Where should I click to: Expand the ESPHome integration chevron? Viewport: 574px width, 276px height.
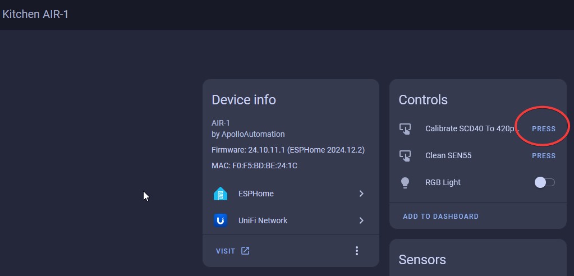pyautogui.click(x=361, y=194)
